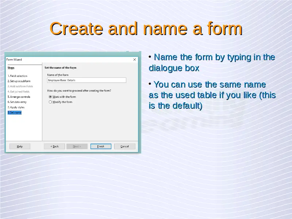Click 'Set the name of the form' heading

(x=61, y=68)
